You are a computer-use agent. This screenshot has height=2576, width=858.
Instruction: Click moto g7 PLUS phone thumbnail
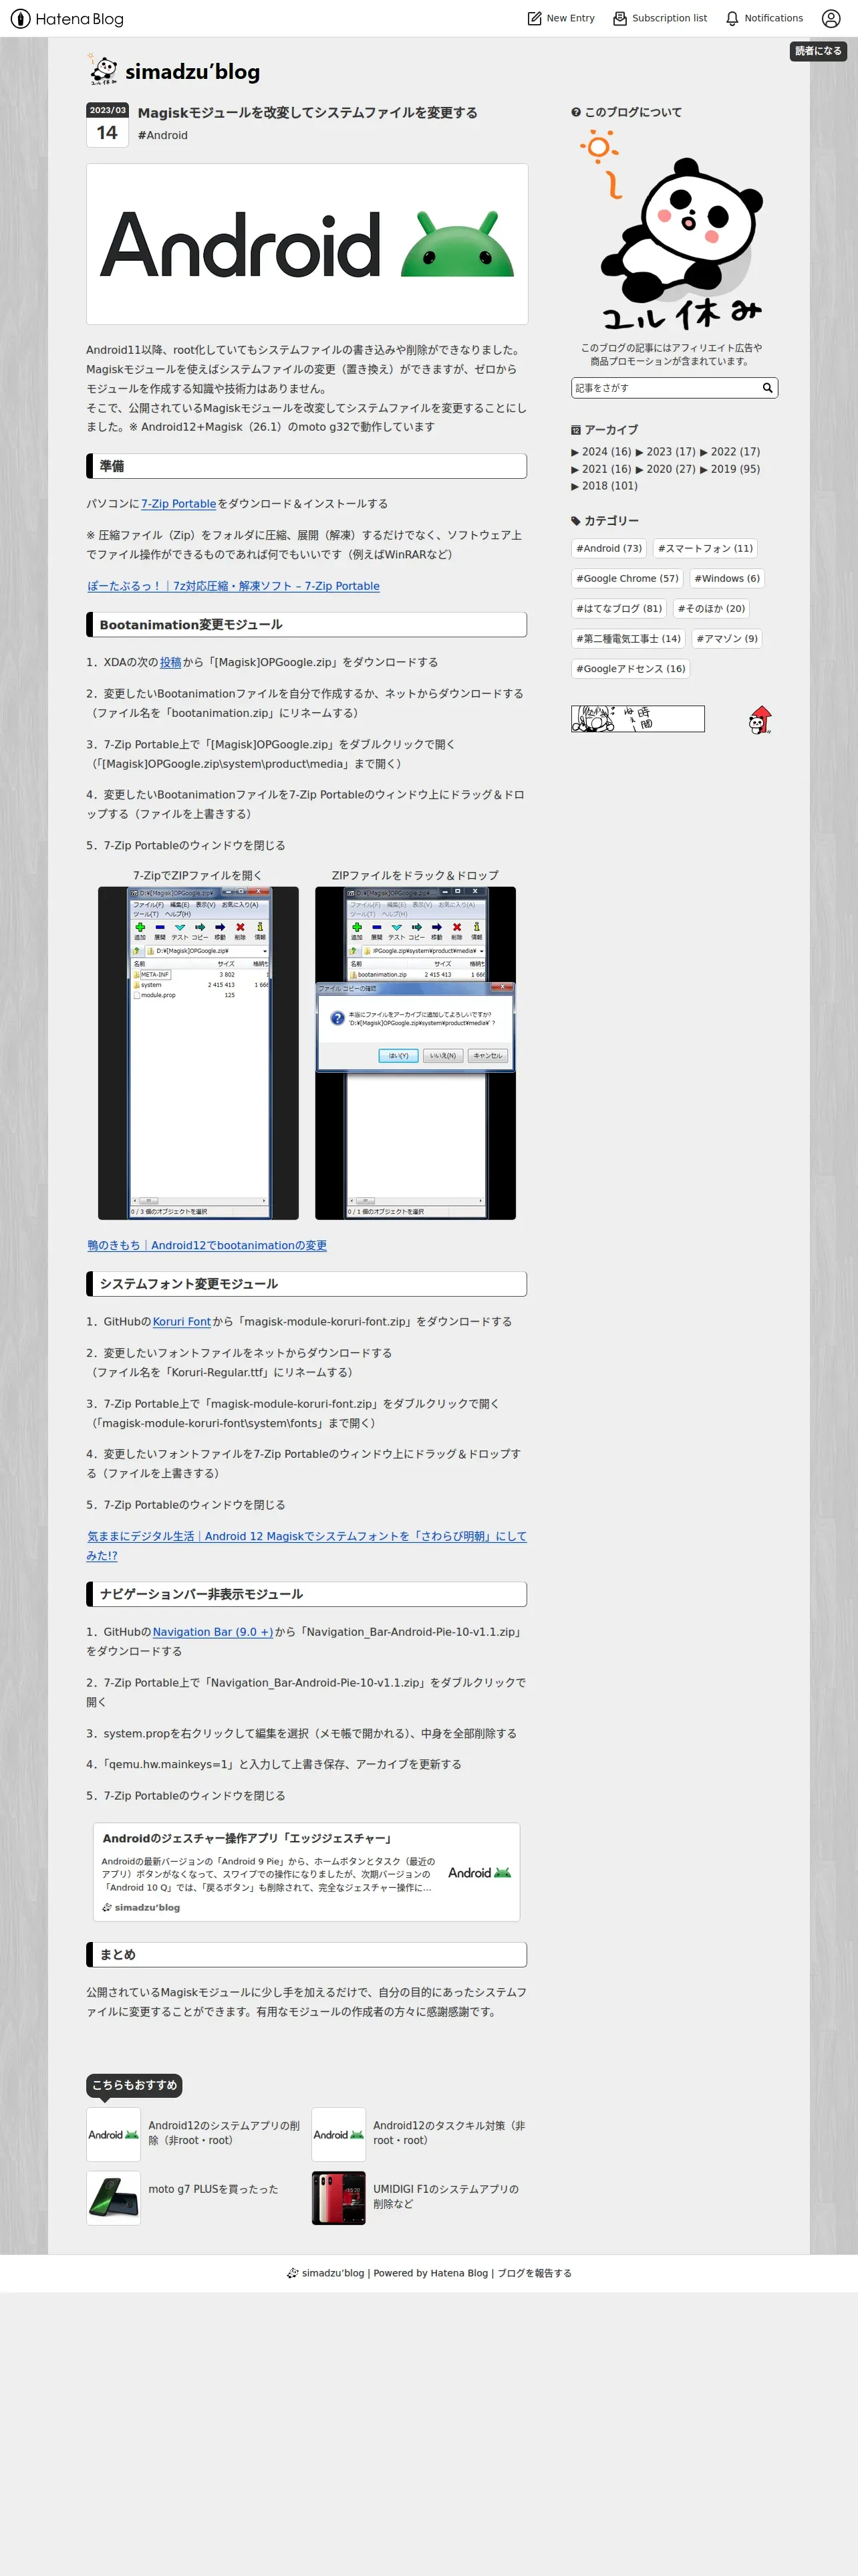(113, 2198)
